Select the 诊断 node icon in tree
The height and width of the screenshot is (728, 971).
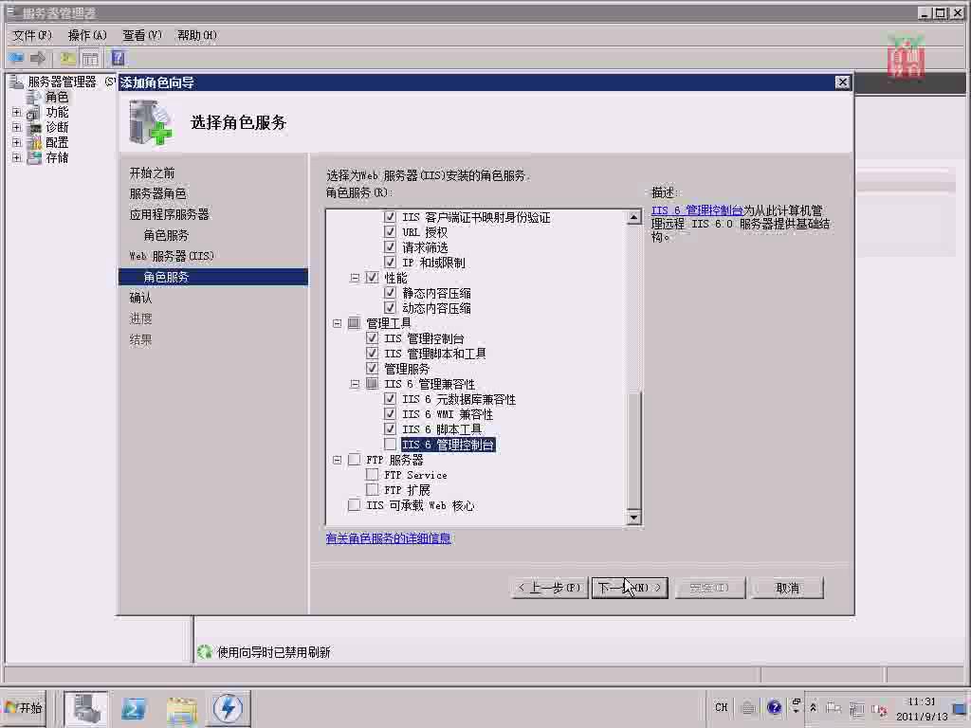coord(34,128)
